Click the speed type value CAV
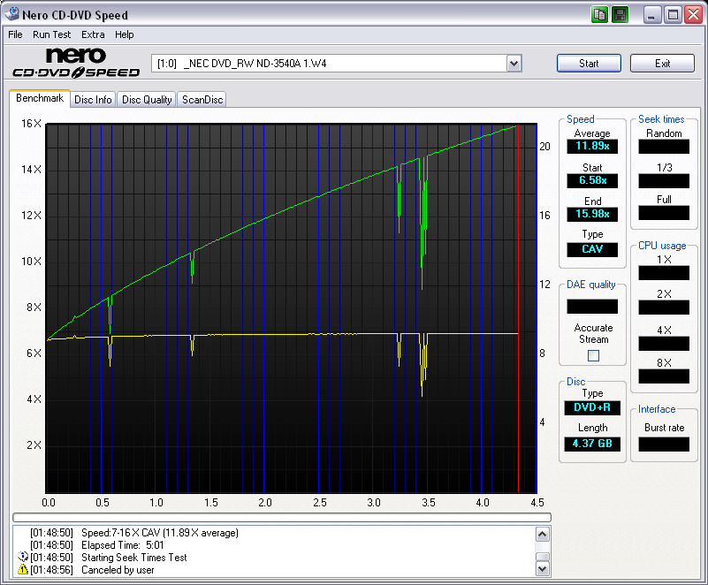The width and height of the screenshot is (708, 585). 592,249
